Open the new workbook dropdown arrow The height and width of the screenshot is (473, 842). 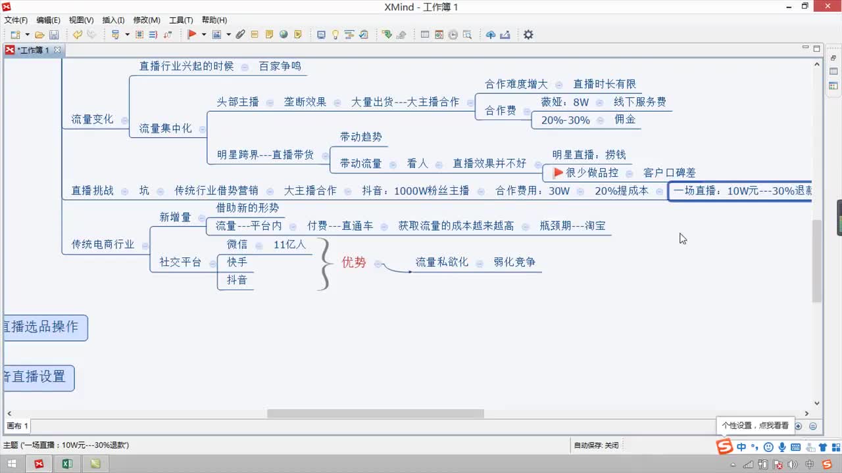(x=28, y=34)
